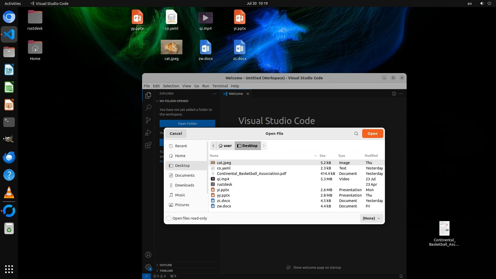
Task: Open the Extensions view
Action: 148,145
